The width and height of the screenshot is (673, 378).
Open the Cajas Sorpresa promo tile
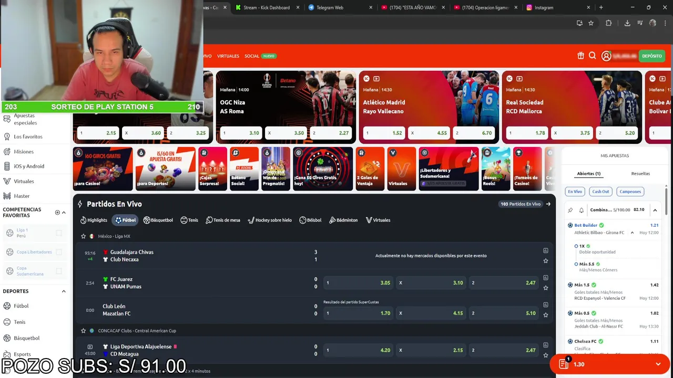click(x=213, y=169)
